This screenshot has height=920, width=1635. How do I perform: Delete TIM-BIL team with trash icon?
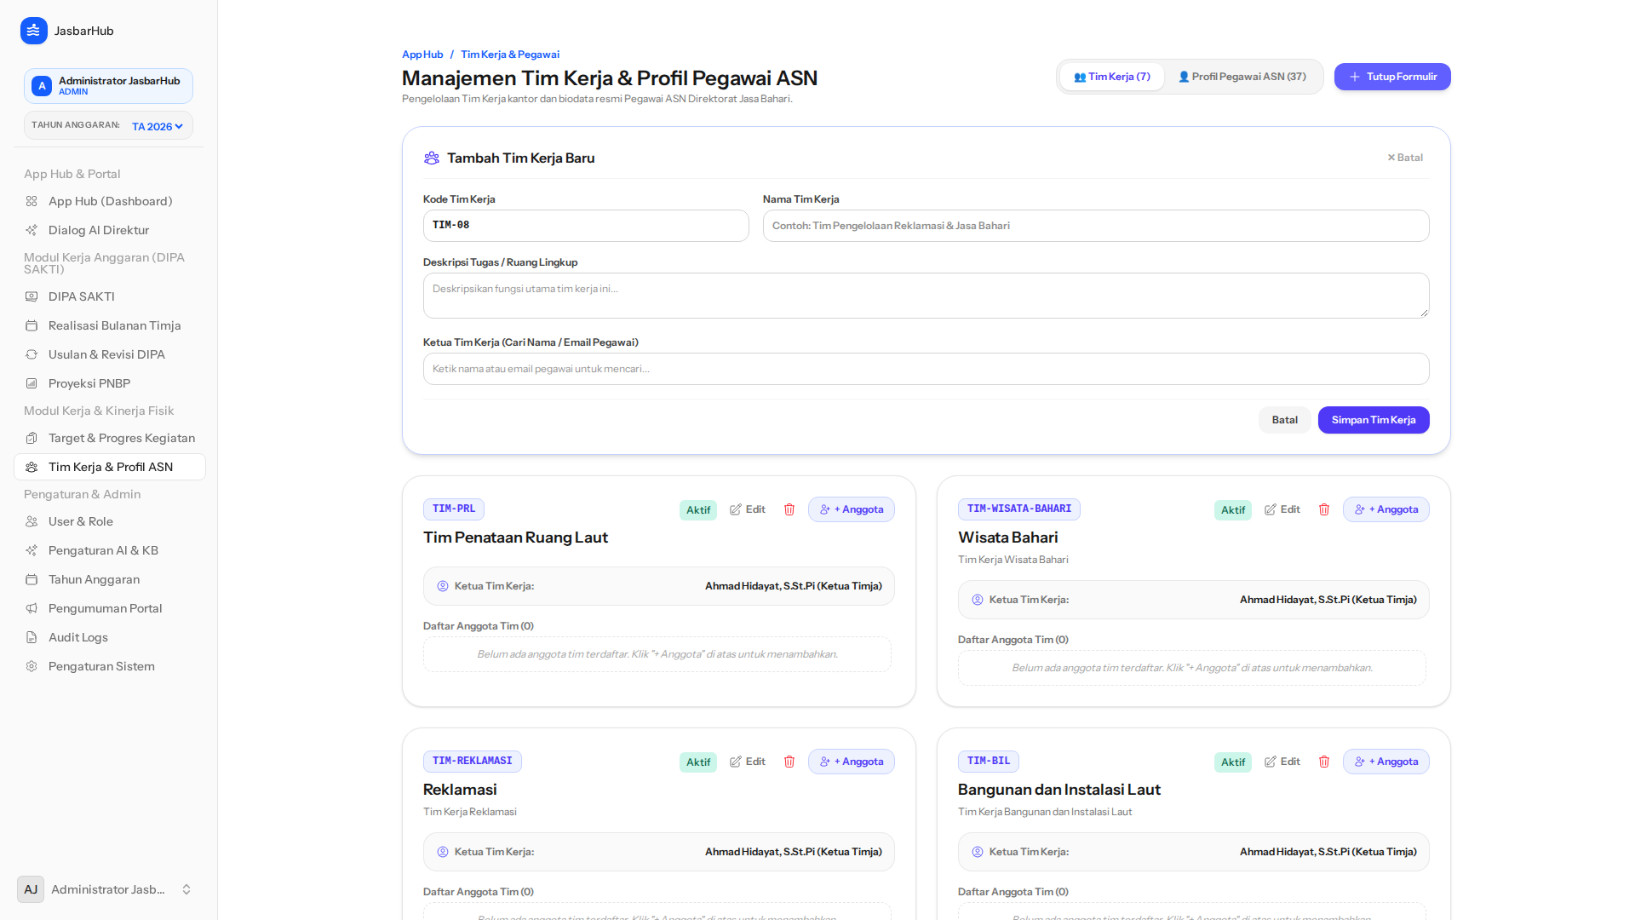(1324, 762)
